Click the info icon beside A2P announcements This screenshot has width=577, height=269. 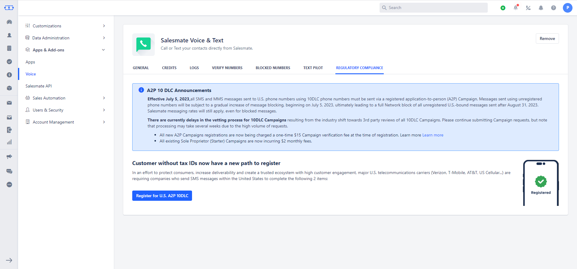click(141, 90)
